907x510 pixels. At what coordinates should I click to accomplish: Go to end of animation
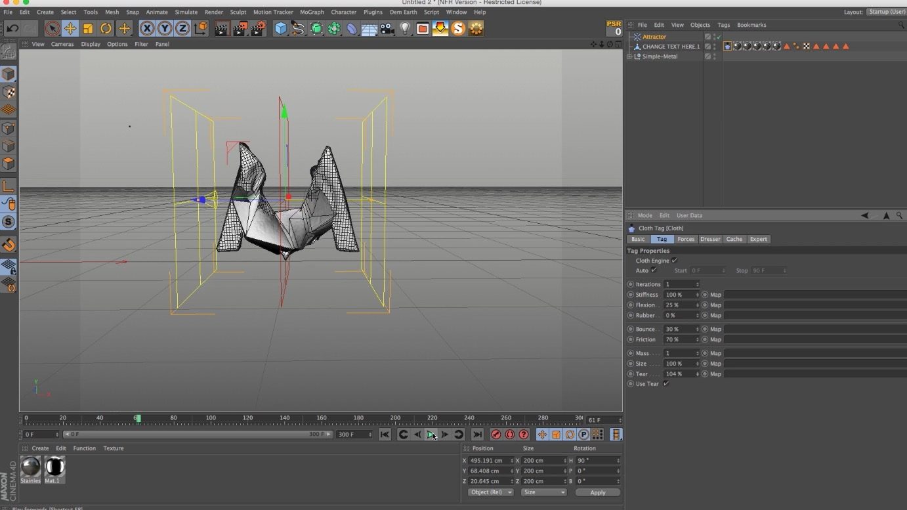478,435
